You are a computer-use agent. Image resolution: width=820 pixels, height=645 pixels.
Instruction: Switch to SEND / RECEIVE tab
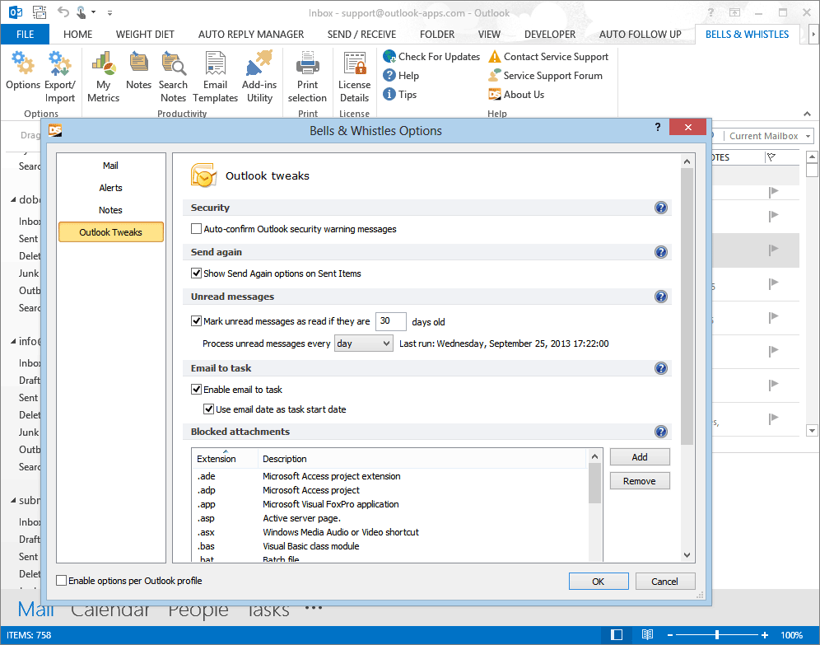pos(361,35)
